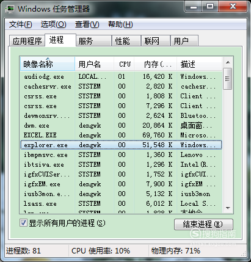Viewport: 251px width, 262px height.
Task: Switch to the 服务 tab
Action: pos(93,41)
